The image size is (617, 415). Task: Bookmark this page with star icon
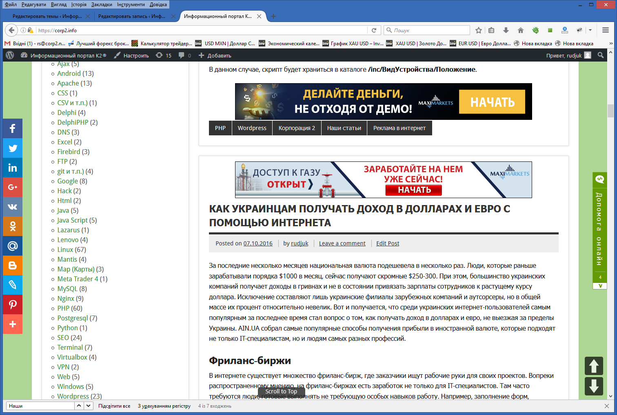(x=479, y=30)
